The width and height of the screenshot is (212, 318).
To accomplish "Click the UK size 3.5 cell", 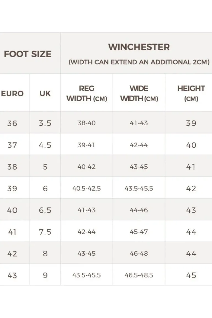I will (x=45, y=123).
